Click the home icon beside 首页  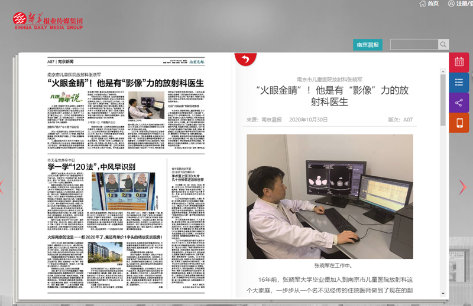point(422,4)
